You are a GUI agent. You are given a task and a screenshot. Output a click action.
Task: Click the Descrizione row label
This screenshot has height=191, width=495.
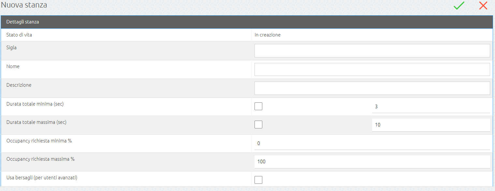[x=19, y=85]
